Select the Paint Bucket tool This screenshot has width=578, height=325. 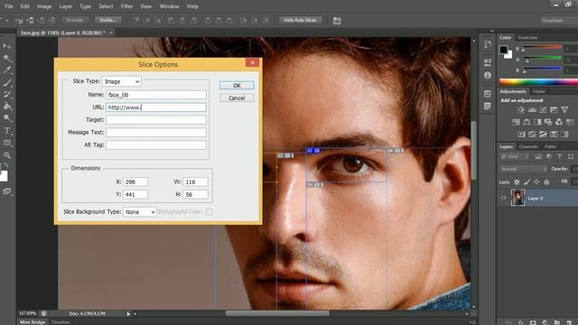[7, 107]
